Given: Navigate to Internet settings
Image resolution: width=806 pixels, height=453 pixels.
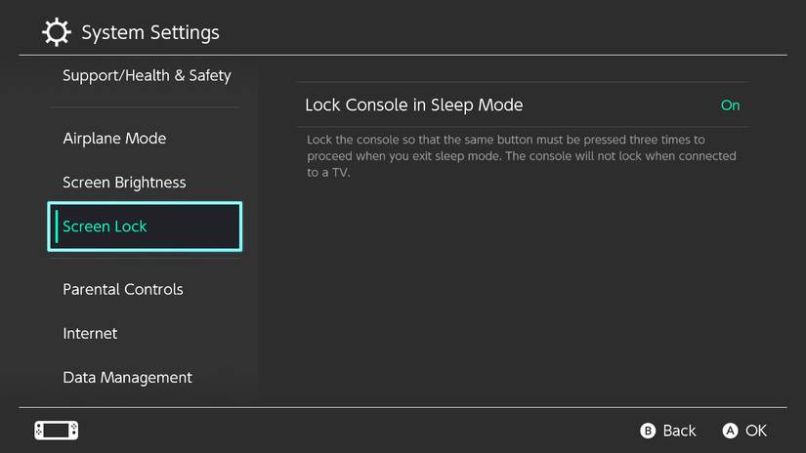Looking at the screenshot, I should click(x=90, y=334).
